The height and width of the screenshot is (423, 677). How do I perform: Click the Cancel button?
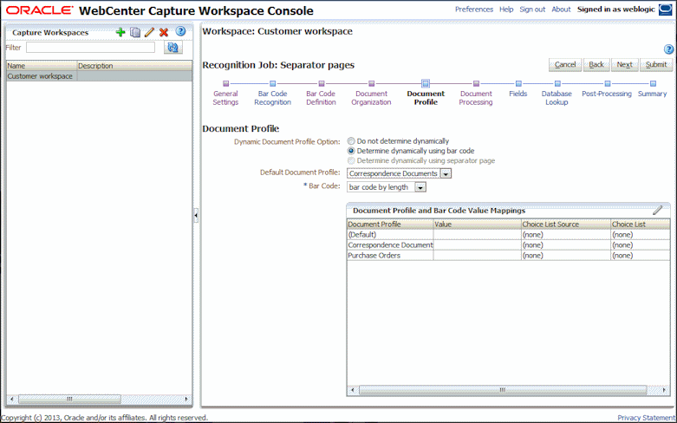tap(565, 65)
